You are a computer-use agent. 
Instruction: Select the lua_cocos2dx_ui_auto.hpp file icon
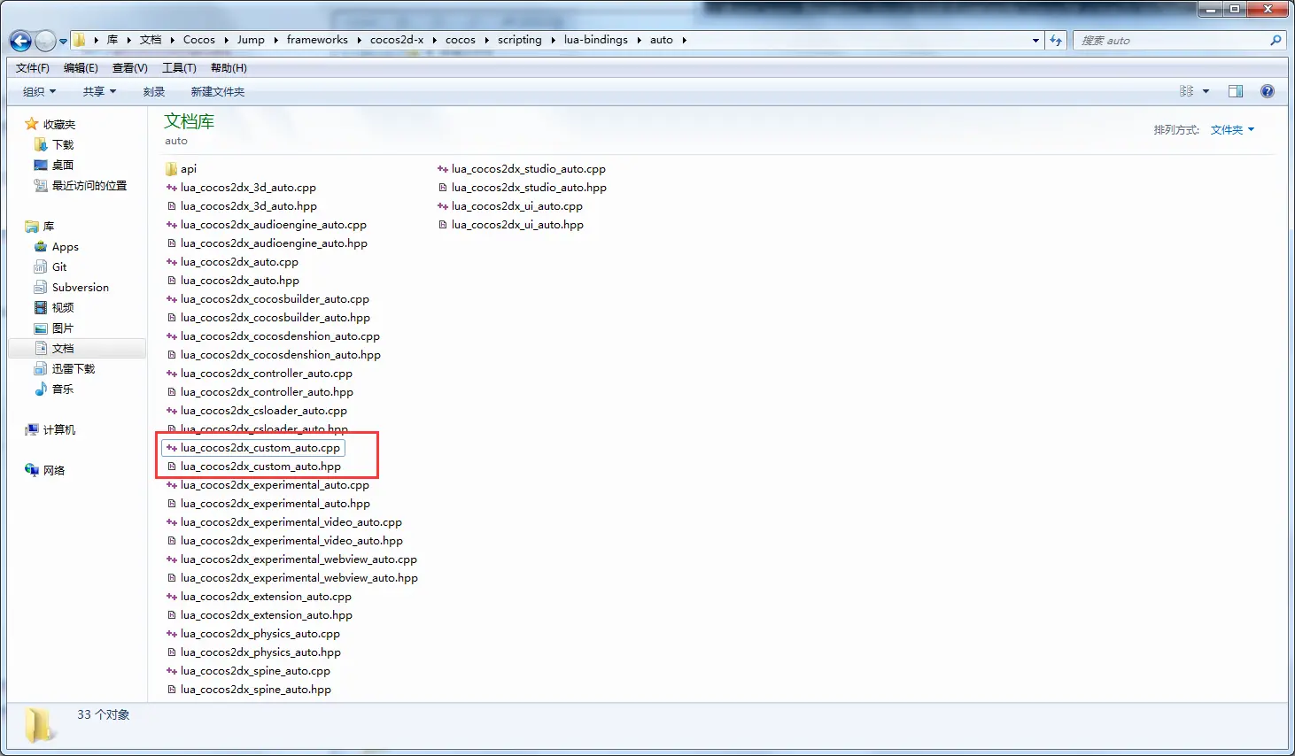coord(443,225)
